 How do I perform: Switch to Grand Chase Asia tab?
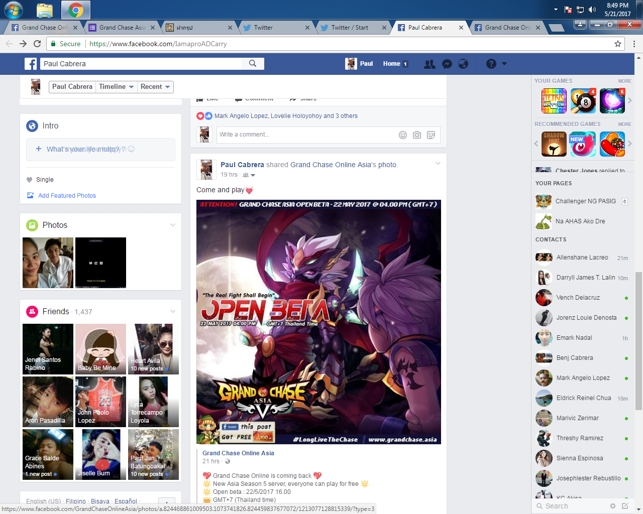(x=122, y=28)
